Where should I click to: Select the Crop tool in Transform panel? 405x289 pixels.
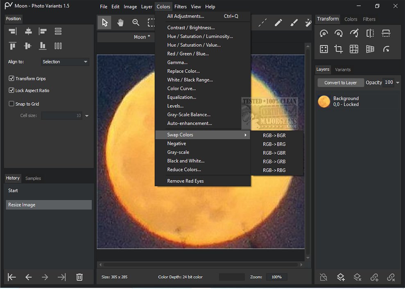click(339, 49)
